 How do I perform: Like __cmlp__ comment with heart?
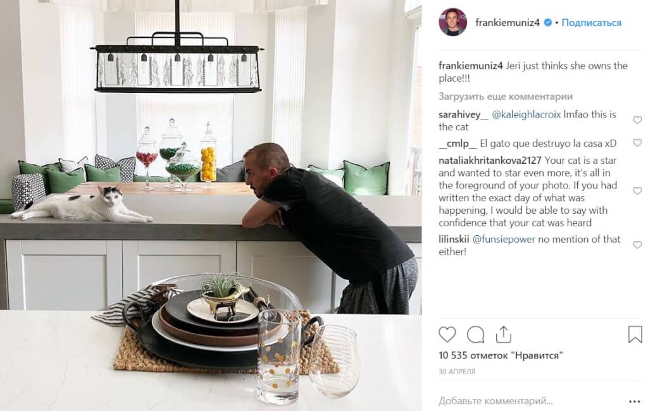click(x=637, y=143)
